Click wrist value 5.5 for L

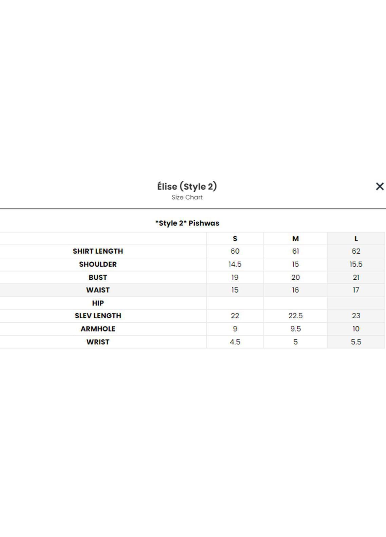click(356, 342)
